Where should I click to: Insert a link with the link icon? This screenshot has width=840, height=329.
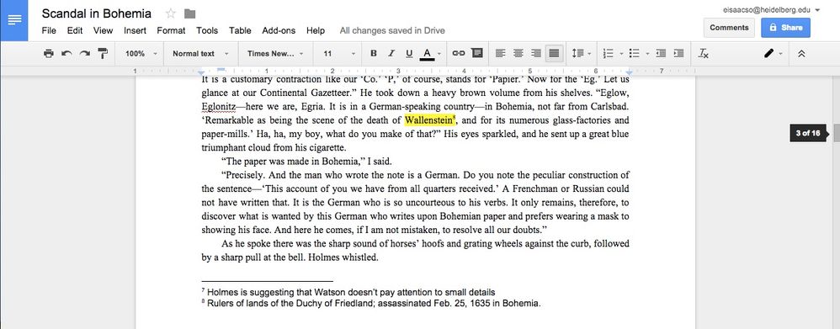tap(459, 54)
